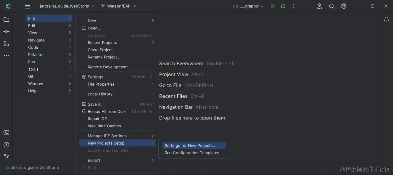Image resolution: width=393 pixels, height=175 pixels.
Task: Choose Remote Development...
Action: coord(117,67)
